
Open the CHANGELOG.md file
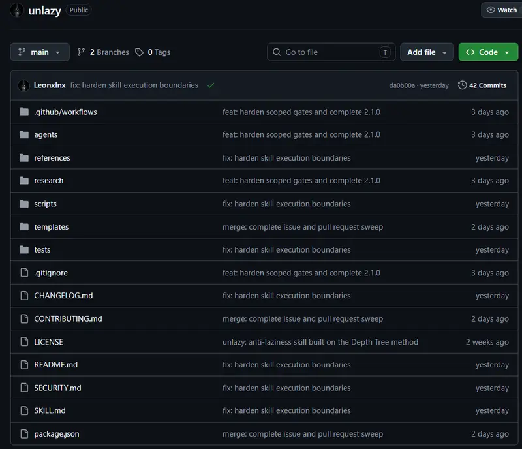(63, 296)
